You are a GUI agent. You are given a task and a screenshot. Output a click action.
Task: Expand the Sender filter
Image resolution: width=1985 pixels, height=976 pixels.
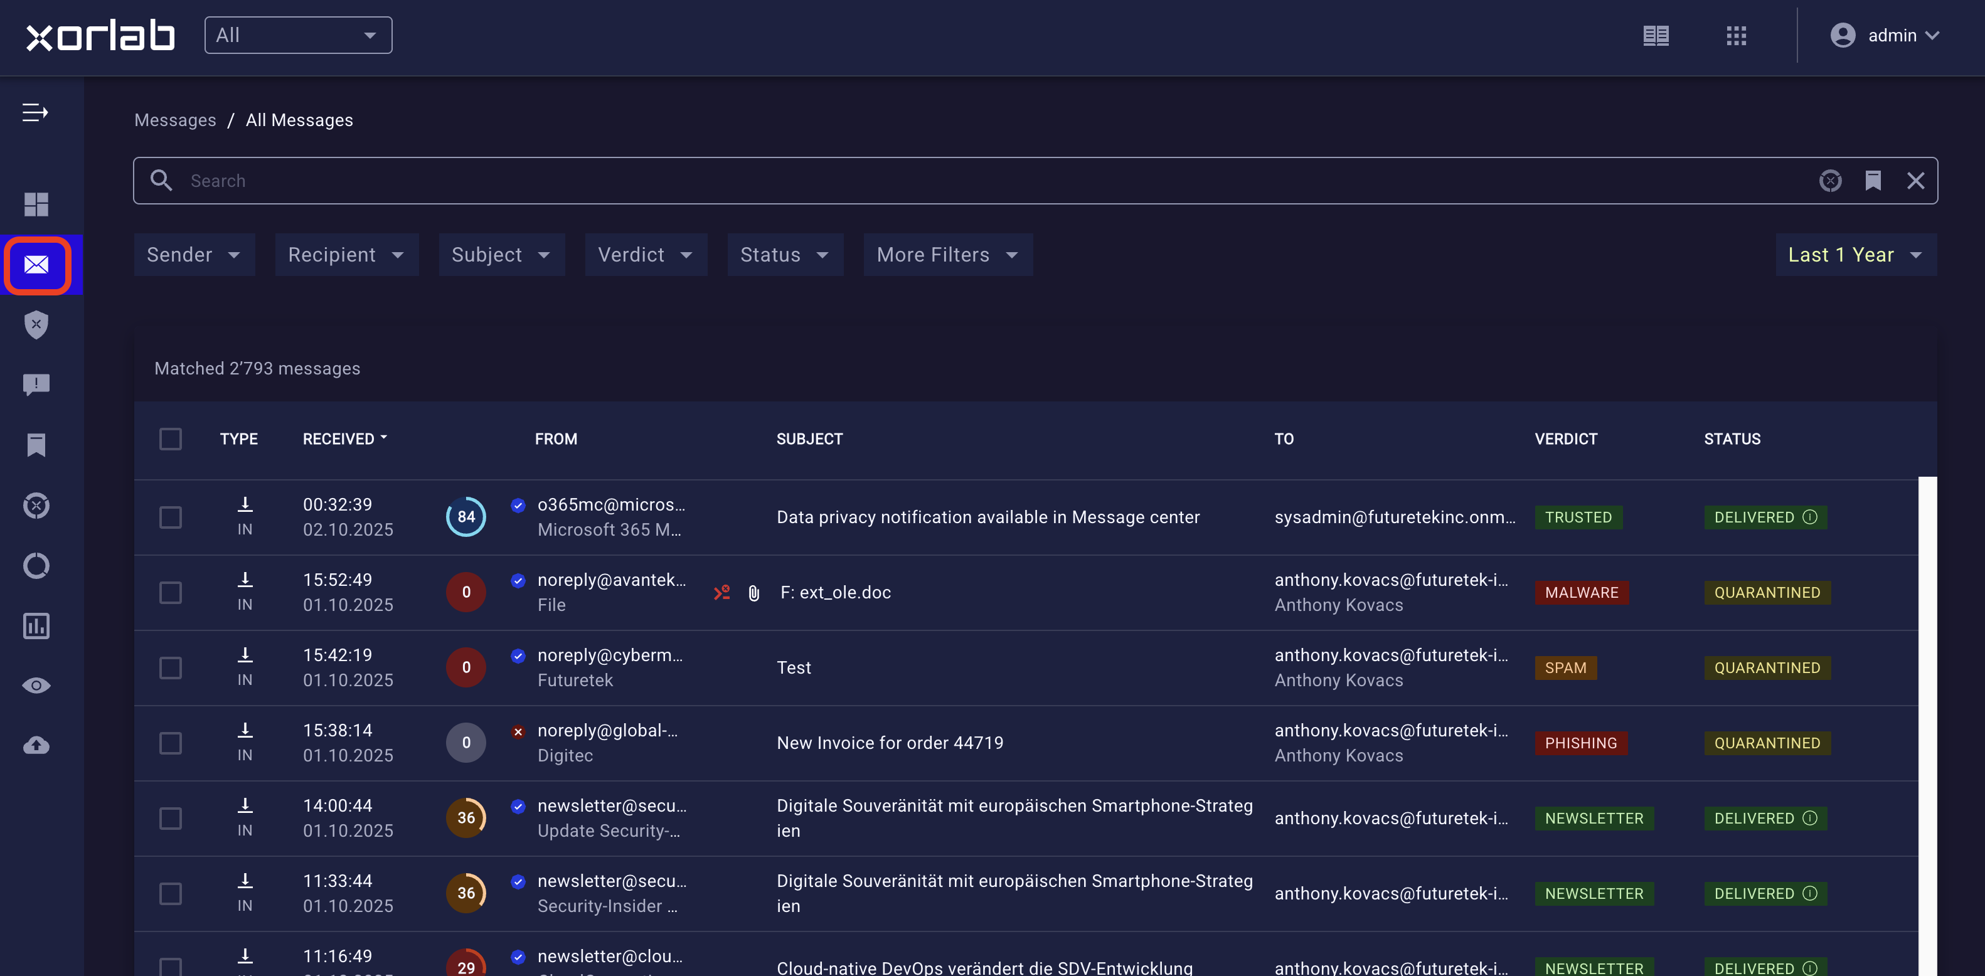pyautogui.click(x=194, y=255)
